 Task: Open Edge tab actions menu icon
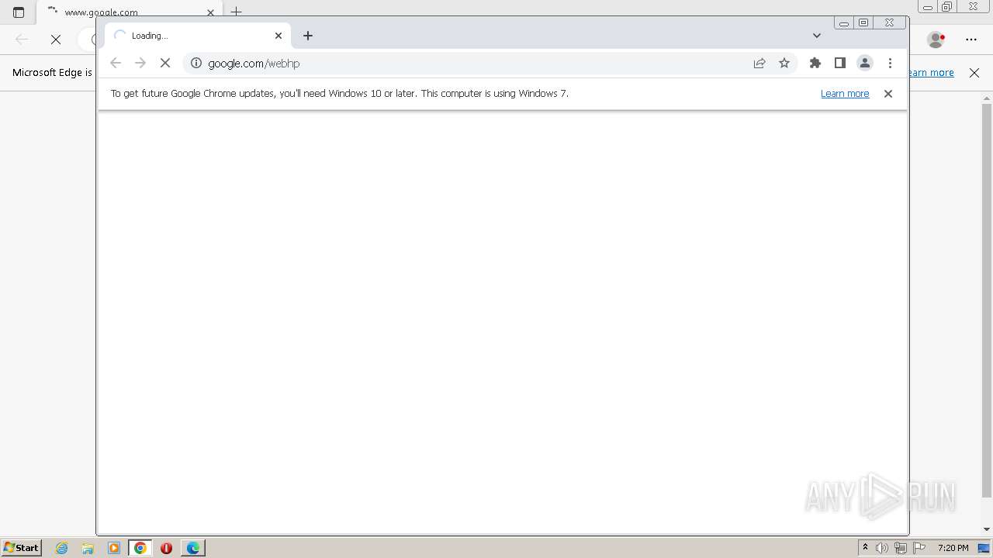click(19, 12)
